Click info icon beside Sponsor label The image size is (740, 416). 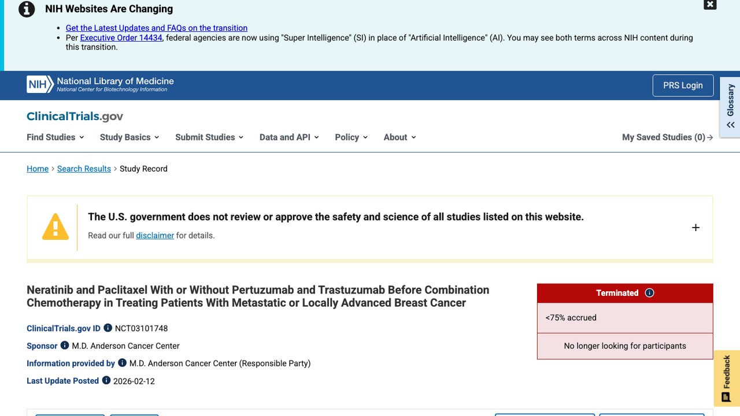point(65,345)
